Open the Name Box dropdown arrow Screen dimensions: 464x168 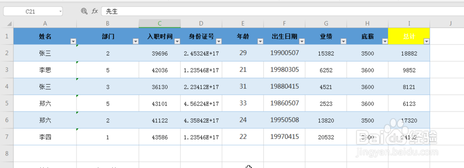60,12
